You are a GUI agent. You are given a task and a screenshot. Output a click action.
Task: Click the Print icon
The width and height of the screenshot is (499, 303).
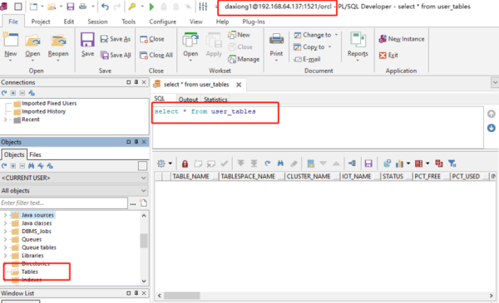(x=276, y=39)
